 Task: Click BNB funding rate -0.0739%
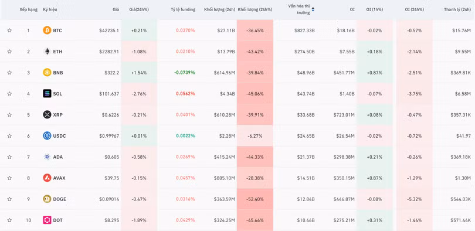coord(185,73)
